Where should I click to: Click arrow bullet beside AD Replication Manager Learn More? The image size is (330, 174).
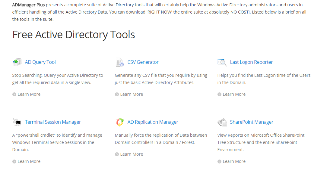pos(117,154)
